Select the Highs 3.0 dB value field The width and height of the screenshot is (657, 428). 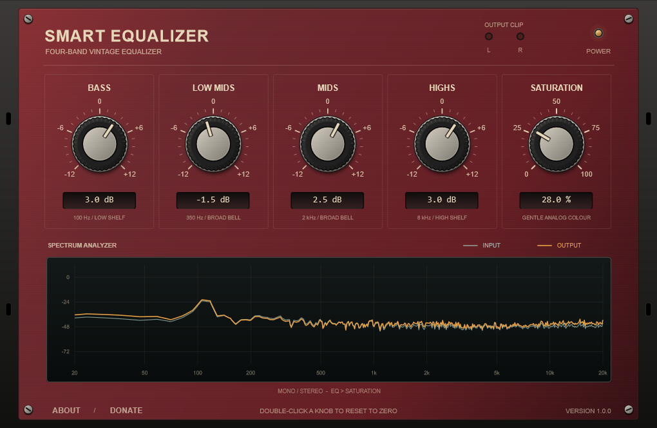[x=442, y=200]
